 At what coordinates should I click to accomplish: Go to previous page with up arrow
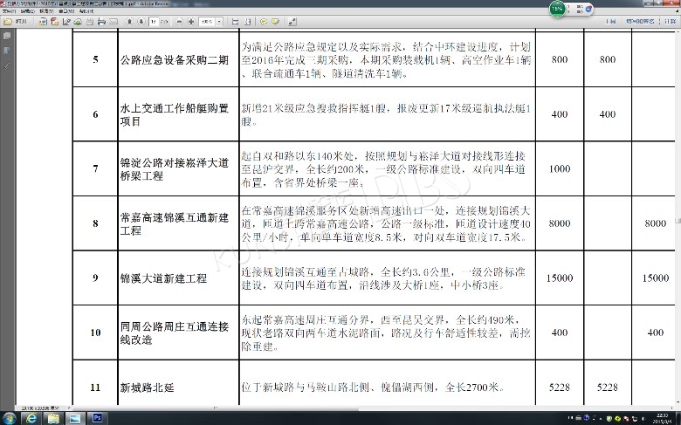tap(130, 21)
